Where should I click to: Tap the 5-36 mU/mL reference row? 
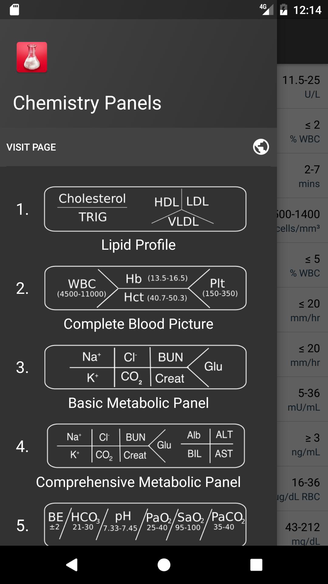click(302, 399)
